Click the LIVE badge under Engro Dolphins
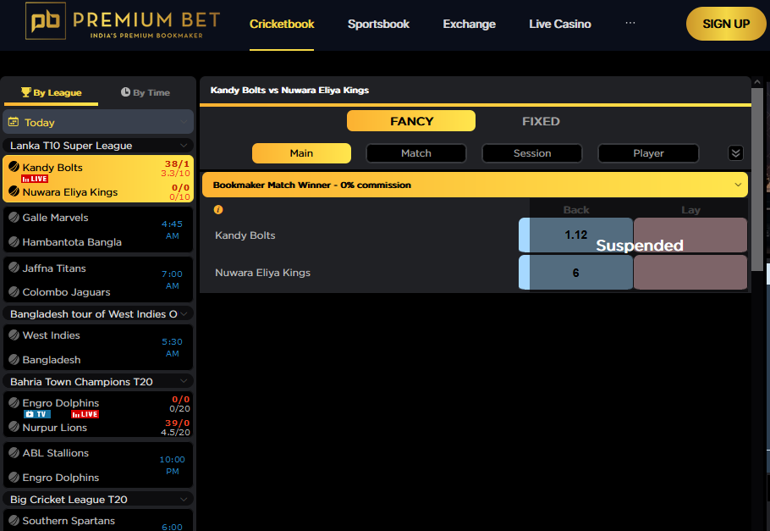 click(85, 414)
